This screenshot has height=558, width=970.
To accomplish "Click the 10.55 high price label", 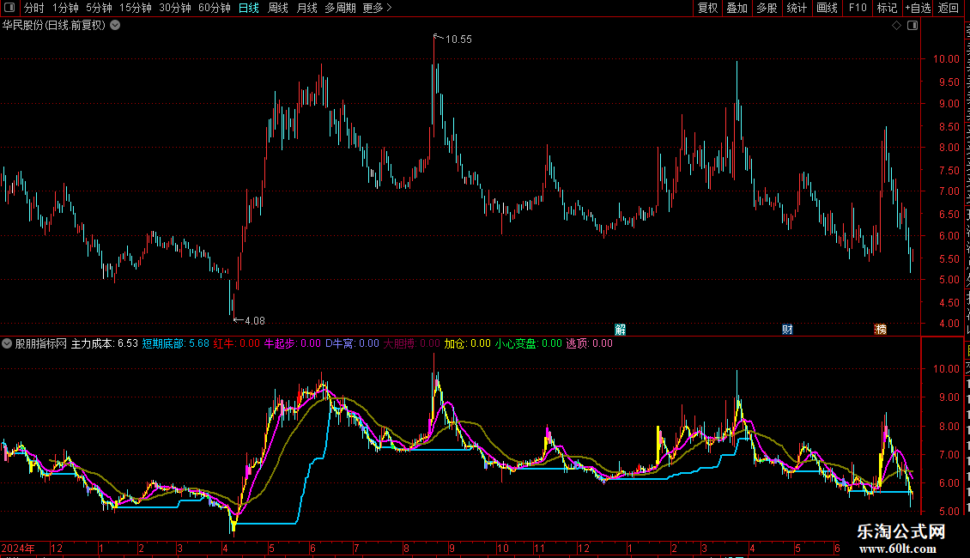I will point(458,39).
